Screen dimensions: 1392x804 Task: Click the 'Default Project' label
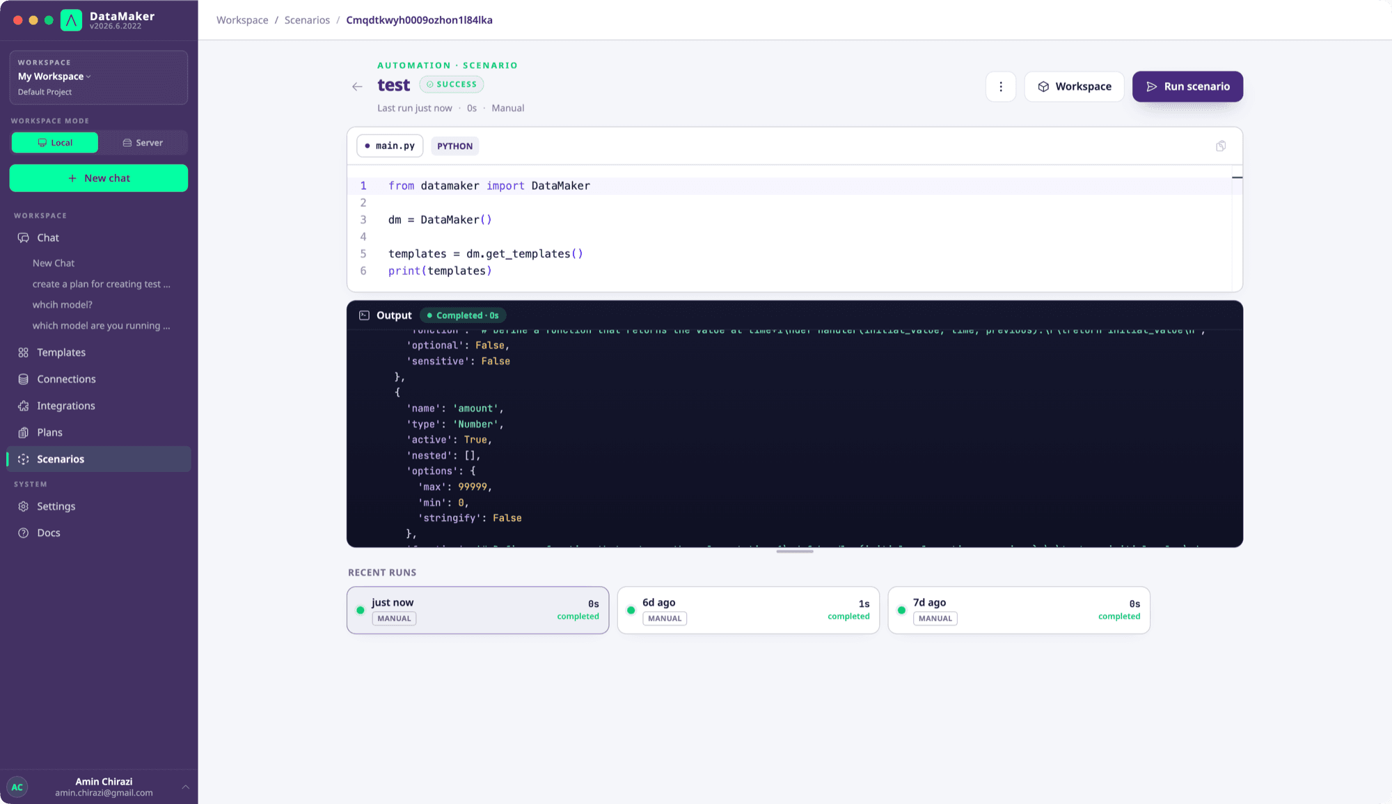click(x=45, y=92)
